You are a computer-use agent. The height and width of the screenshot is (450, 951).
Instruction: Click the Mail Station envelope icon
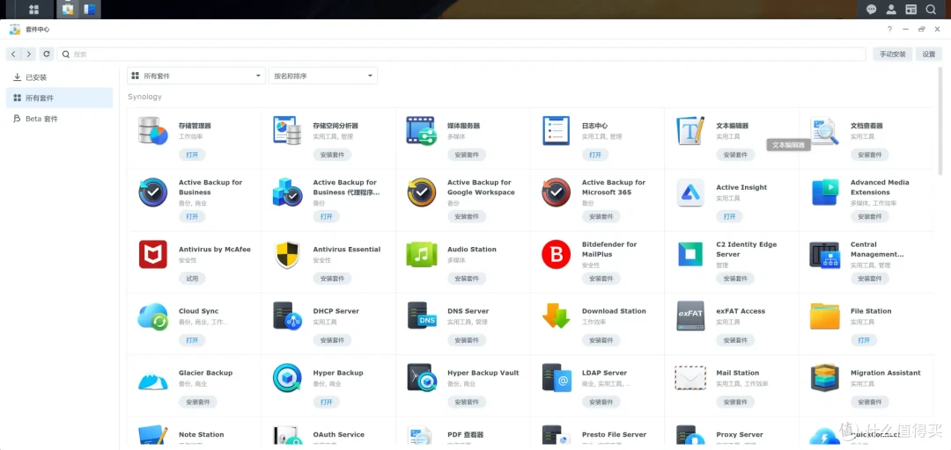point(691,379)
